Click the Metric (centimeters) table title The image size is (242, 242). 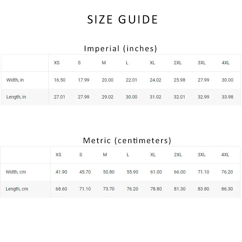click(x=127, y=141)
